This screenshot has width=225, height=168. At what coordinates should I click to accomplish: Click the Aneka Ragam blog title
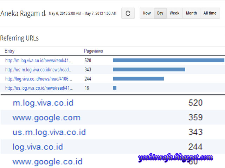(23, 14)
